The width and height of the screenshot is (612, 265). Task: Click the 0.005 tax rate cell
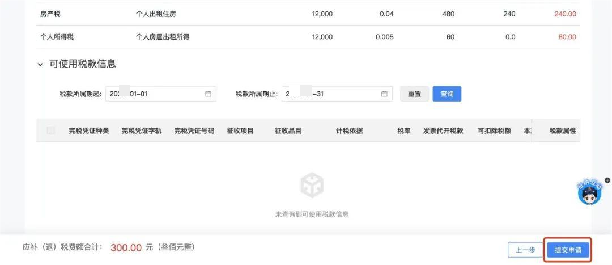pos(385,37)
